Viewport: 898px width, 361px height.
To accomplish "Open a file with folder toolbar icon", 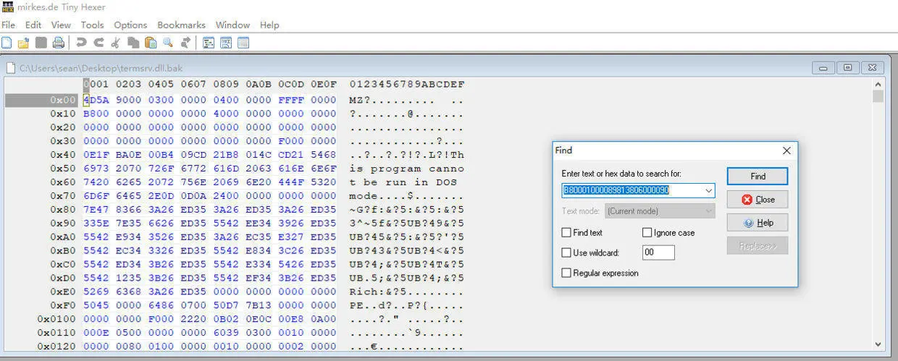I will (x=23, y=43).
